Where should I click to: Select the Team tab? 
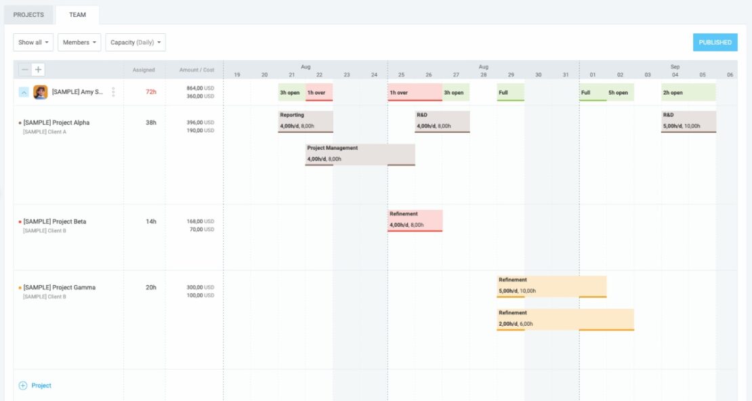pos(77,15)
